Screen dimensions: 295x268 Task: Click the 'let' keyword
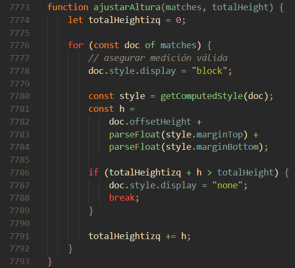pyautogui.click(x=75, y=20)
